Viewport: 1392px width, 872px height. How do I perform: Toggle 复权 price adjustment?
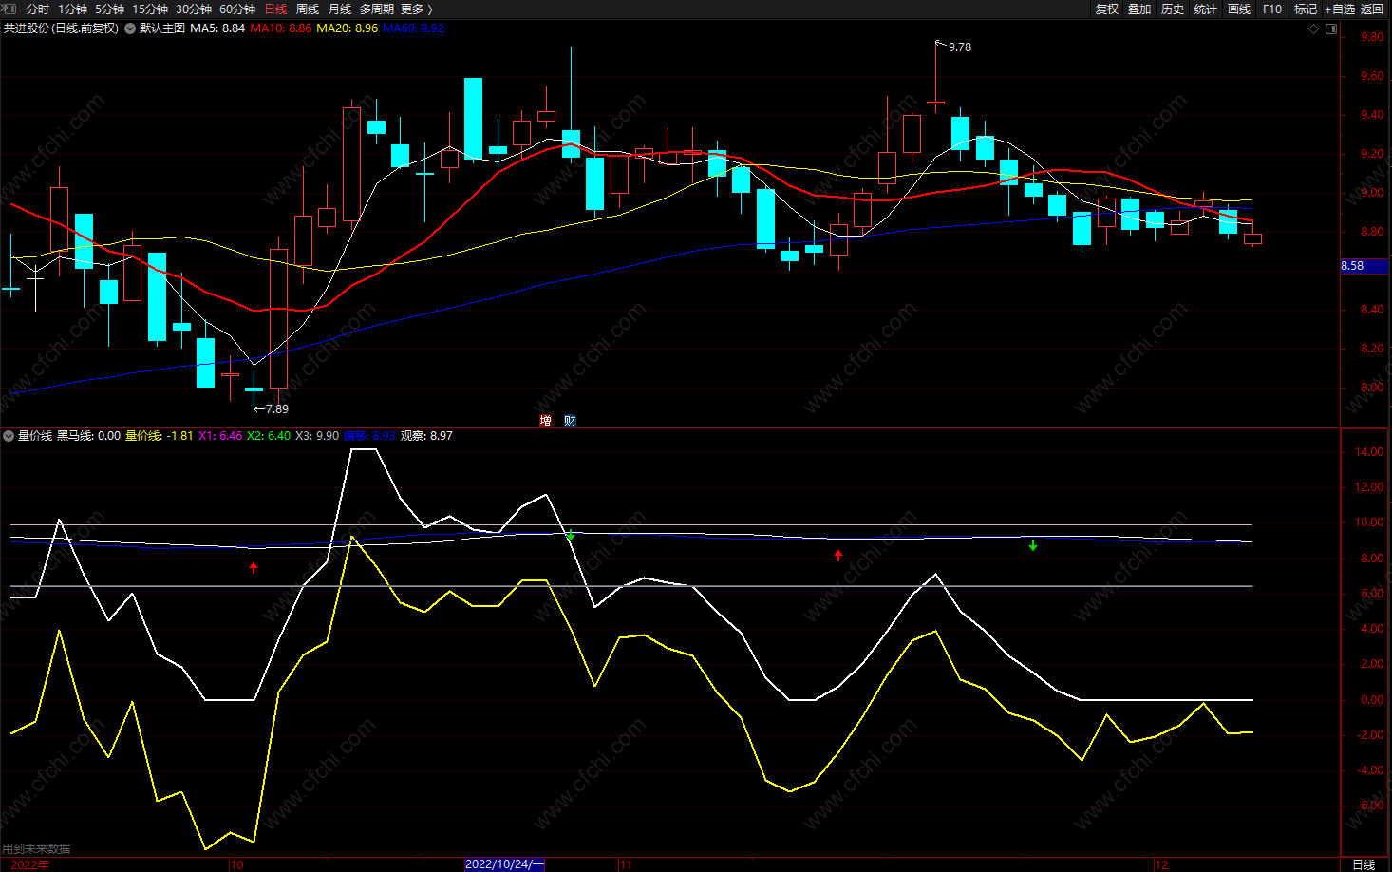pos(1107,9)
